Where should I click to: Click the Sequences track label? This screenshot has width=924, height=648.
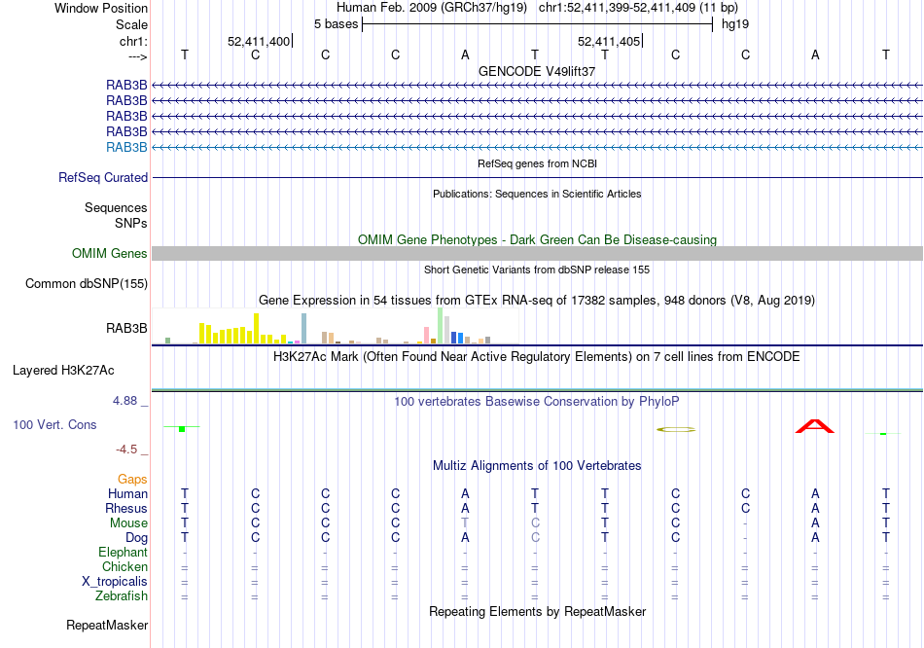(x=116, y=207)
